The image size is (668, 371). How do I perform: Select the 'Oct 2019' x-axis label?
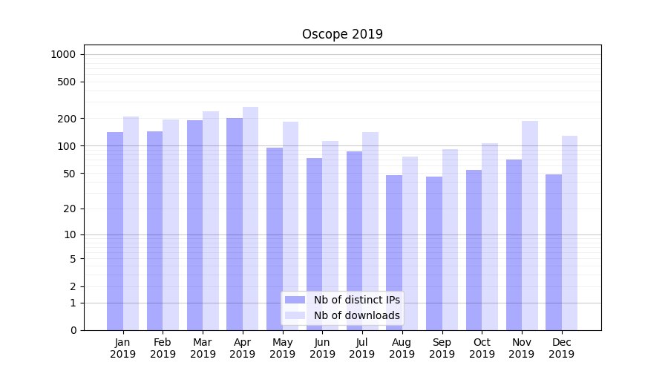482,348
